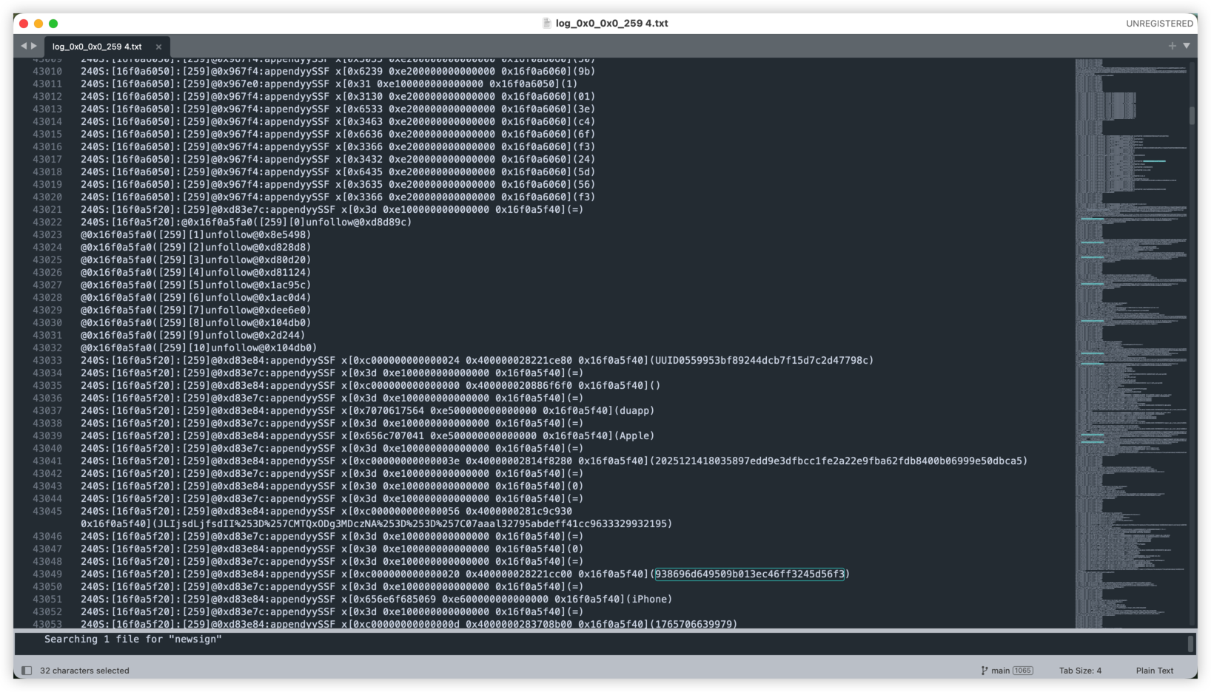Go to the next tab with right arrow

[x=34, y=46]
